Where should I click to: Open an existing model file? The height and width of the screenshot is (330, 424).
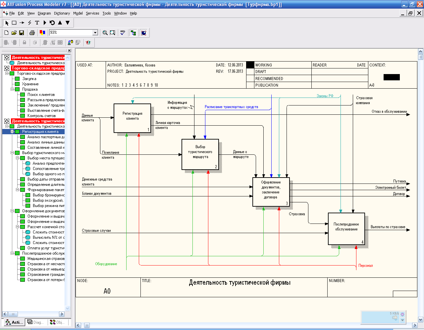pos(14,33)
